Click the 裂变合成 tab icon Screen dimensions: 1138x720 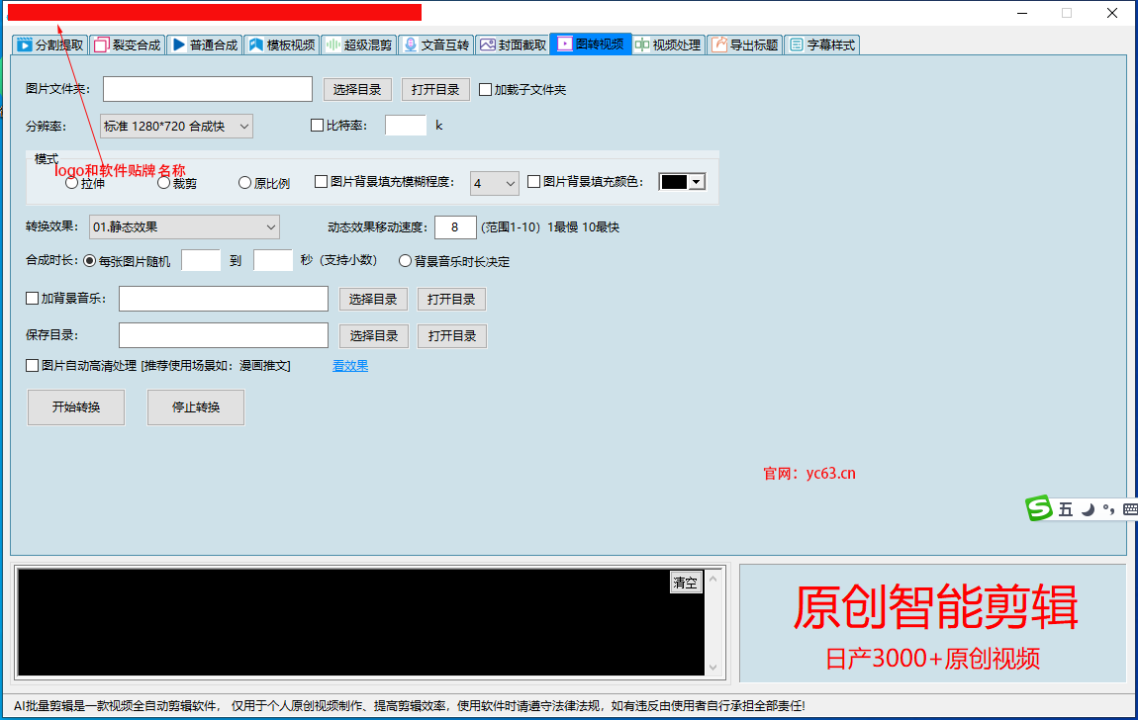[x=102, y=45]
